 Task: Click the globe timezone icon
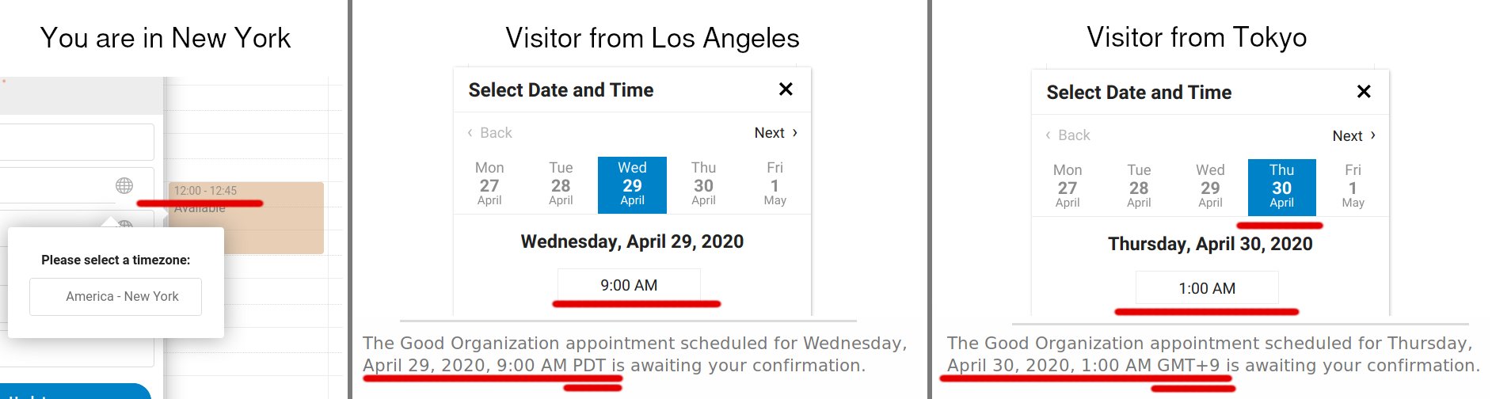(x=124, y=185)
